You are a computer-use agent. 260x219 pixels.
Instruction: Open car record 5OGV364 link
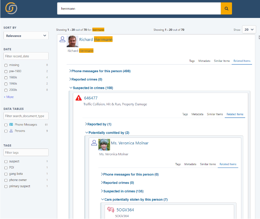point(125,210)
